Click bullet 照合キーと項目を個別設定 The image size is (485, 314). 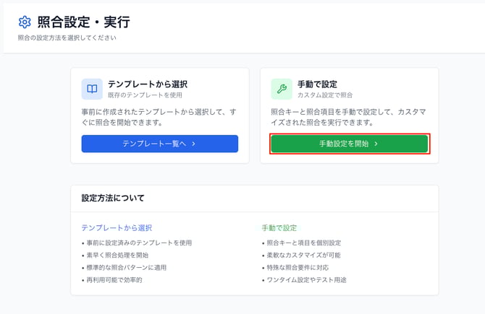click(x=303, y=243)
